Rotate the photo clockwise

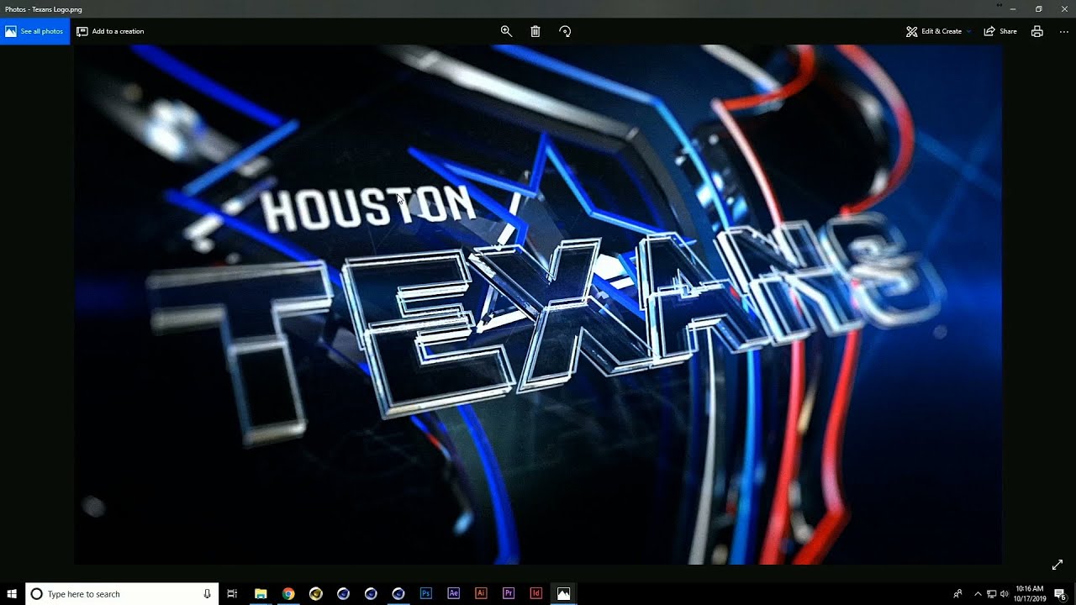(x=565, y=31)
